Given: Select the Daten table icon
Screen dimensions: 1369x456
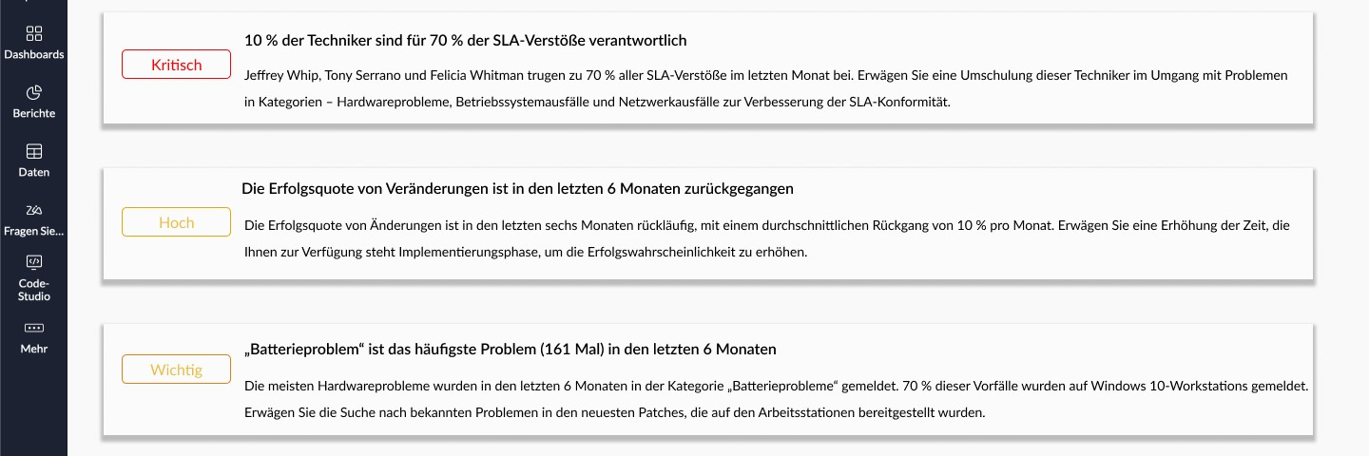Looking at the screenshot, I should coord(34,152).
